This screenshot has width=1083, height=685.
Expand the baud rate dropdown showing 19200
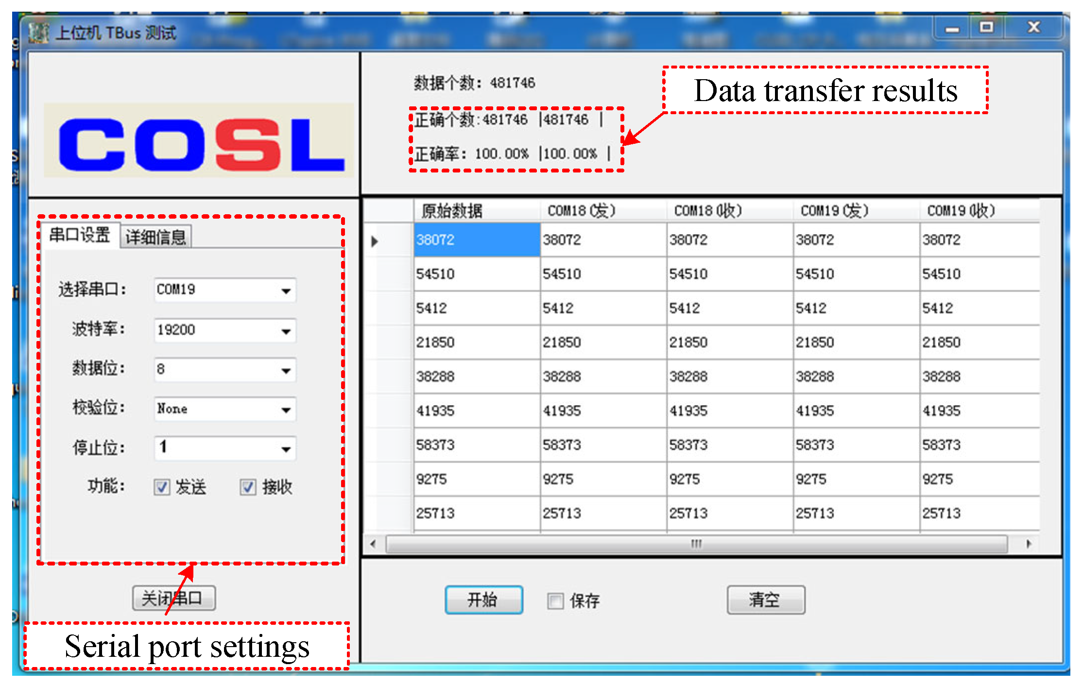pyautogui.click(x=286, y=331)
